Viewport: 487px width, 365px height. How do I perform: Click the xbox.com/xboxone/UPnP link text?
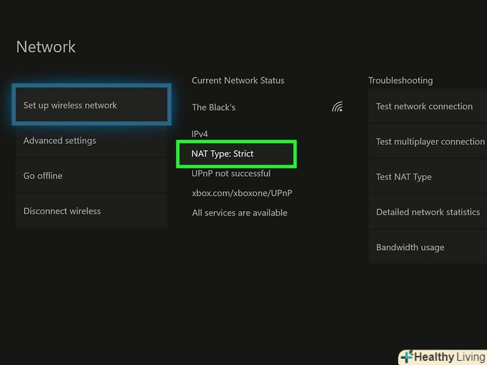(x=242, y=193)
